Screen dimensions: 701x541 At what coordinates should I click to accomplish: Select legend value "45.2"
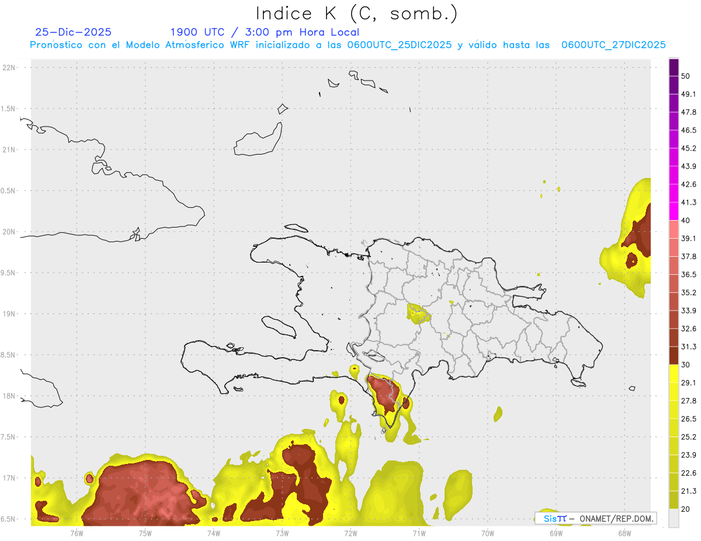point(689,148)
